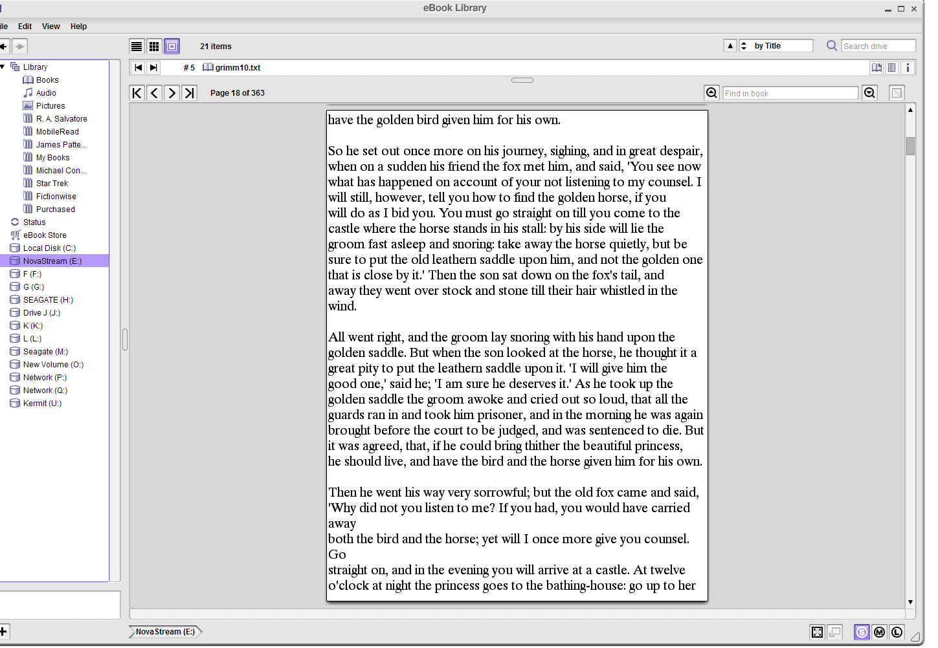
Task: Select the single-item reading view
Action: [172, 46]
